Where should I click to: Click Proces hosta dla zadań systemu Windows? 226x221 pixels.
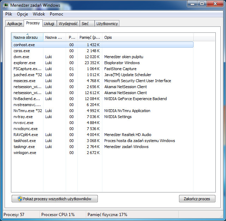140,141
